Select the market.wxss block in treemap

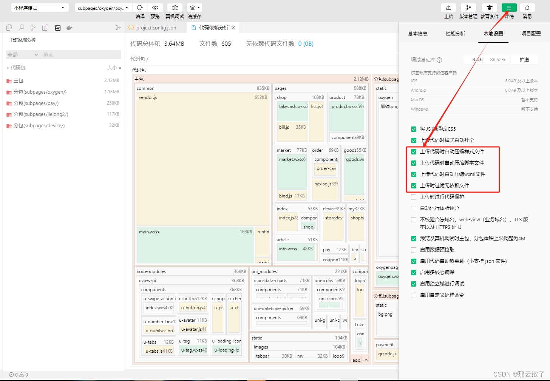pyautogui.click(x=292, y=172)
